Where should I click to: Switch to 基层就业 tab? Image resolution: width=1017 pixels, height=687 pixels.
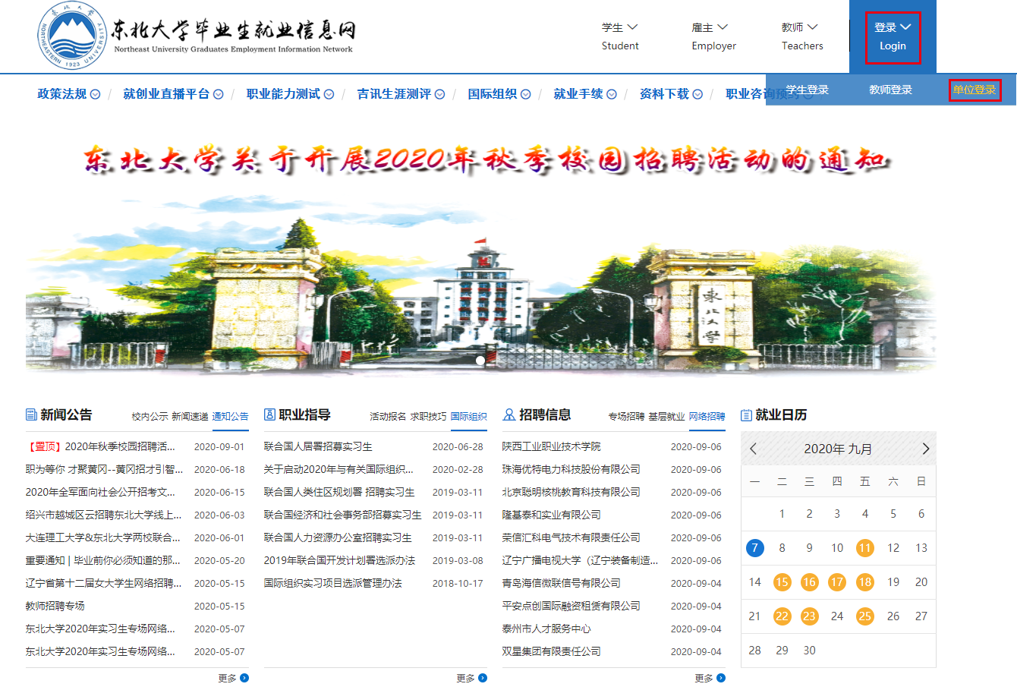point(666,416)
